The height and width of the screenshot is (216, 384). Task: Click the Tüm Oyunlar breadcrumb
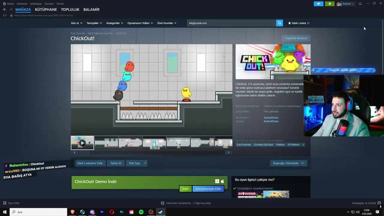point(78,33)
